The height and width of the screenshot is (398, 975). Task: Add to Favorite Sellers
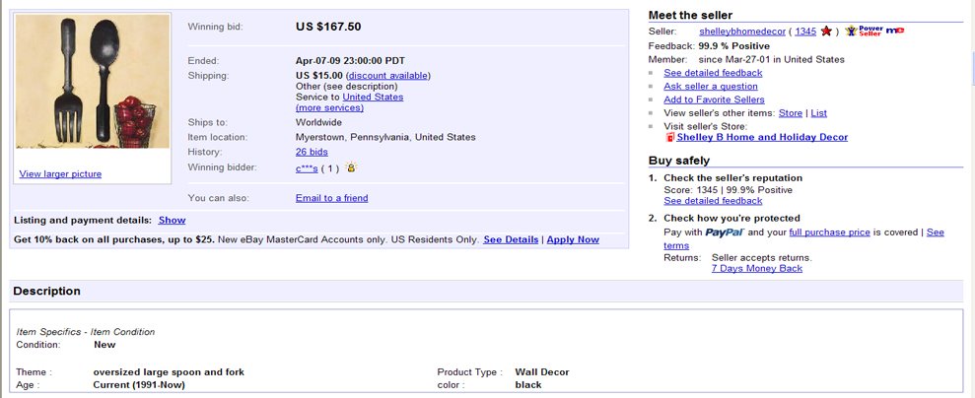714,99
